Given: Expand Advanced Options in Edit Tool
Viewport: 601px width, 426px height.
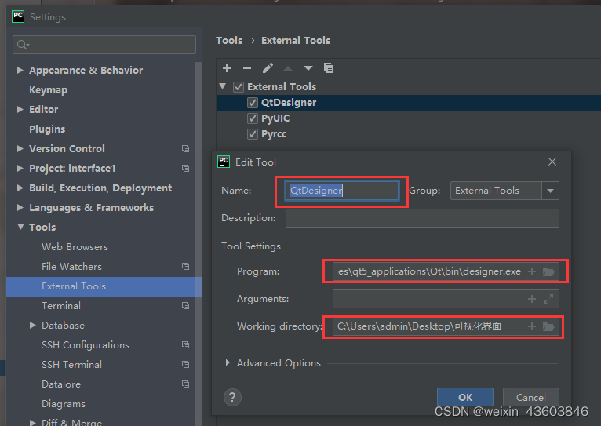Looking at the screenshot, I should tap(228, 362).
